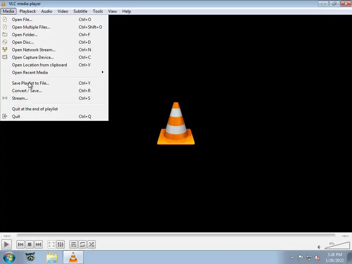Click the Open Capture Device icon
Viewport: 352px width, 264px height.
pos(5,57)
